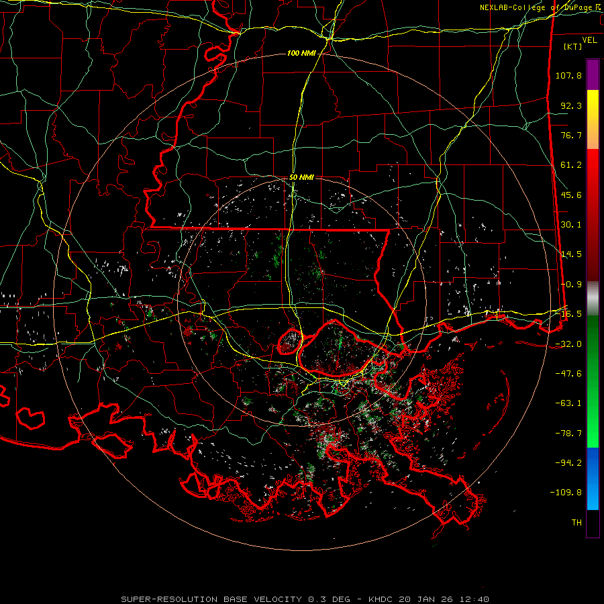The image size is (604, 604).
Task: Click the green segment of the color bar
Action: (593, 381)
